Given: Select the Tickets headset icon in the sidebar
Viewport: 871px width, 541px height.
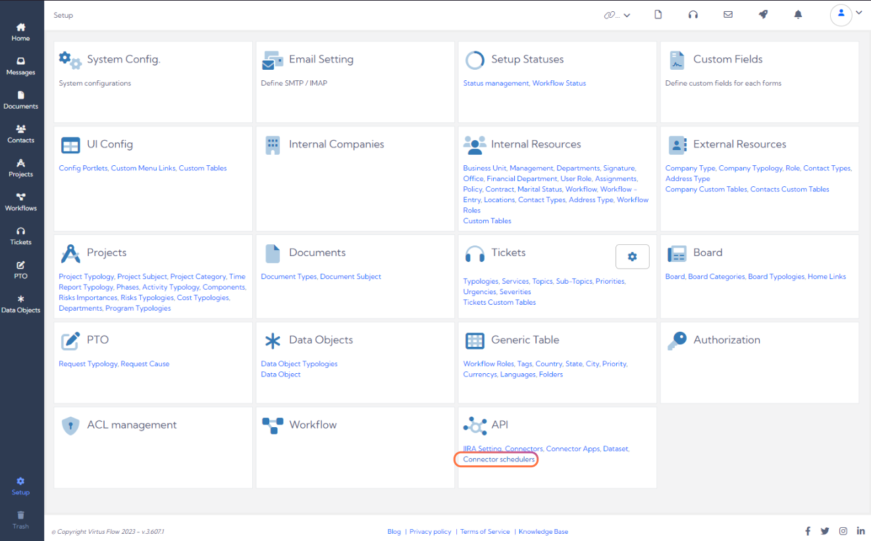Looking at the screenshot, I should (20, 236).
